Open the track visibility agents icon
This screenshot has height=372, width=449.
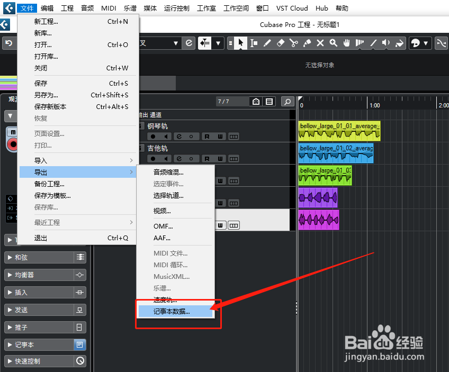pos(256,101)
